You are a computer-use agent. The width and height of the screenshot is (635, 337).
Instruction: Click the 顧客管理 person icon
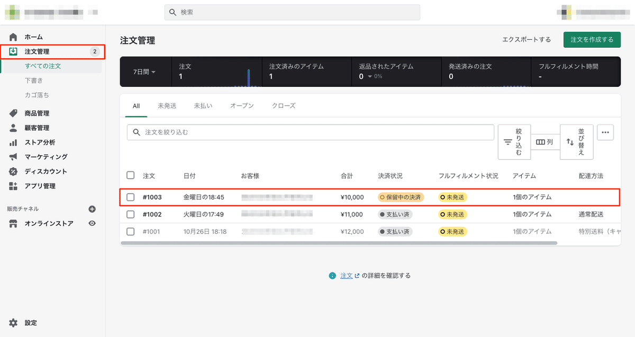pos(14,128)
